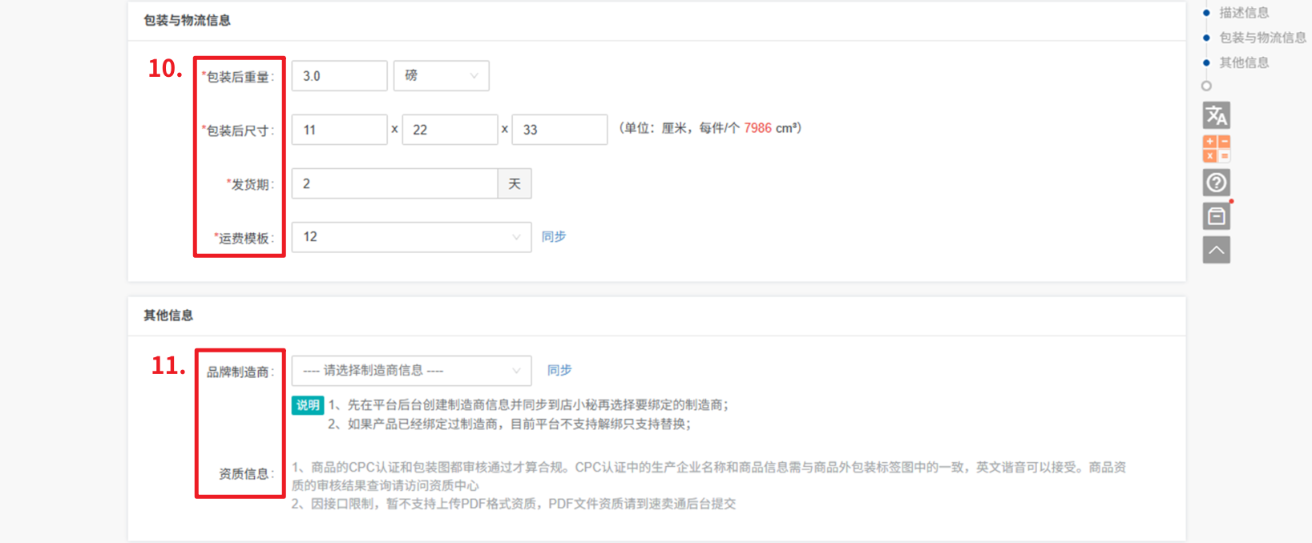Screen dimensions: 1312x543
Task: Jump to 描述信息 section in sidebar
Action: (x=1243, y=13)
